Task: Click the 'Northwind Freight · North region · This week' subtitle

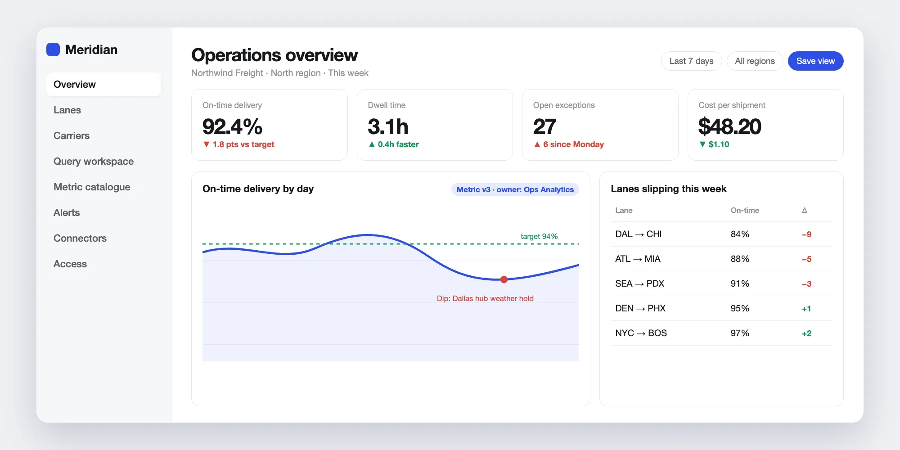Action: pos(280,73)
